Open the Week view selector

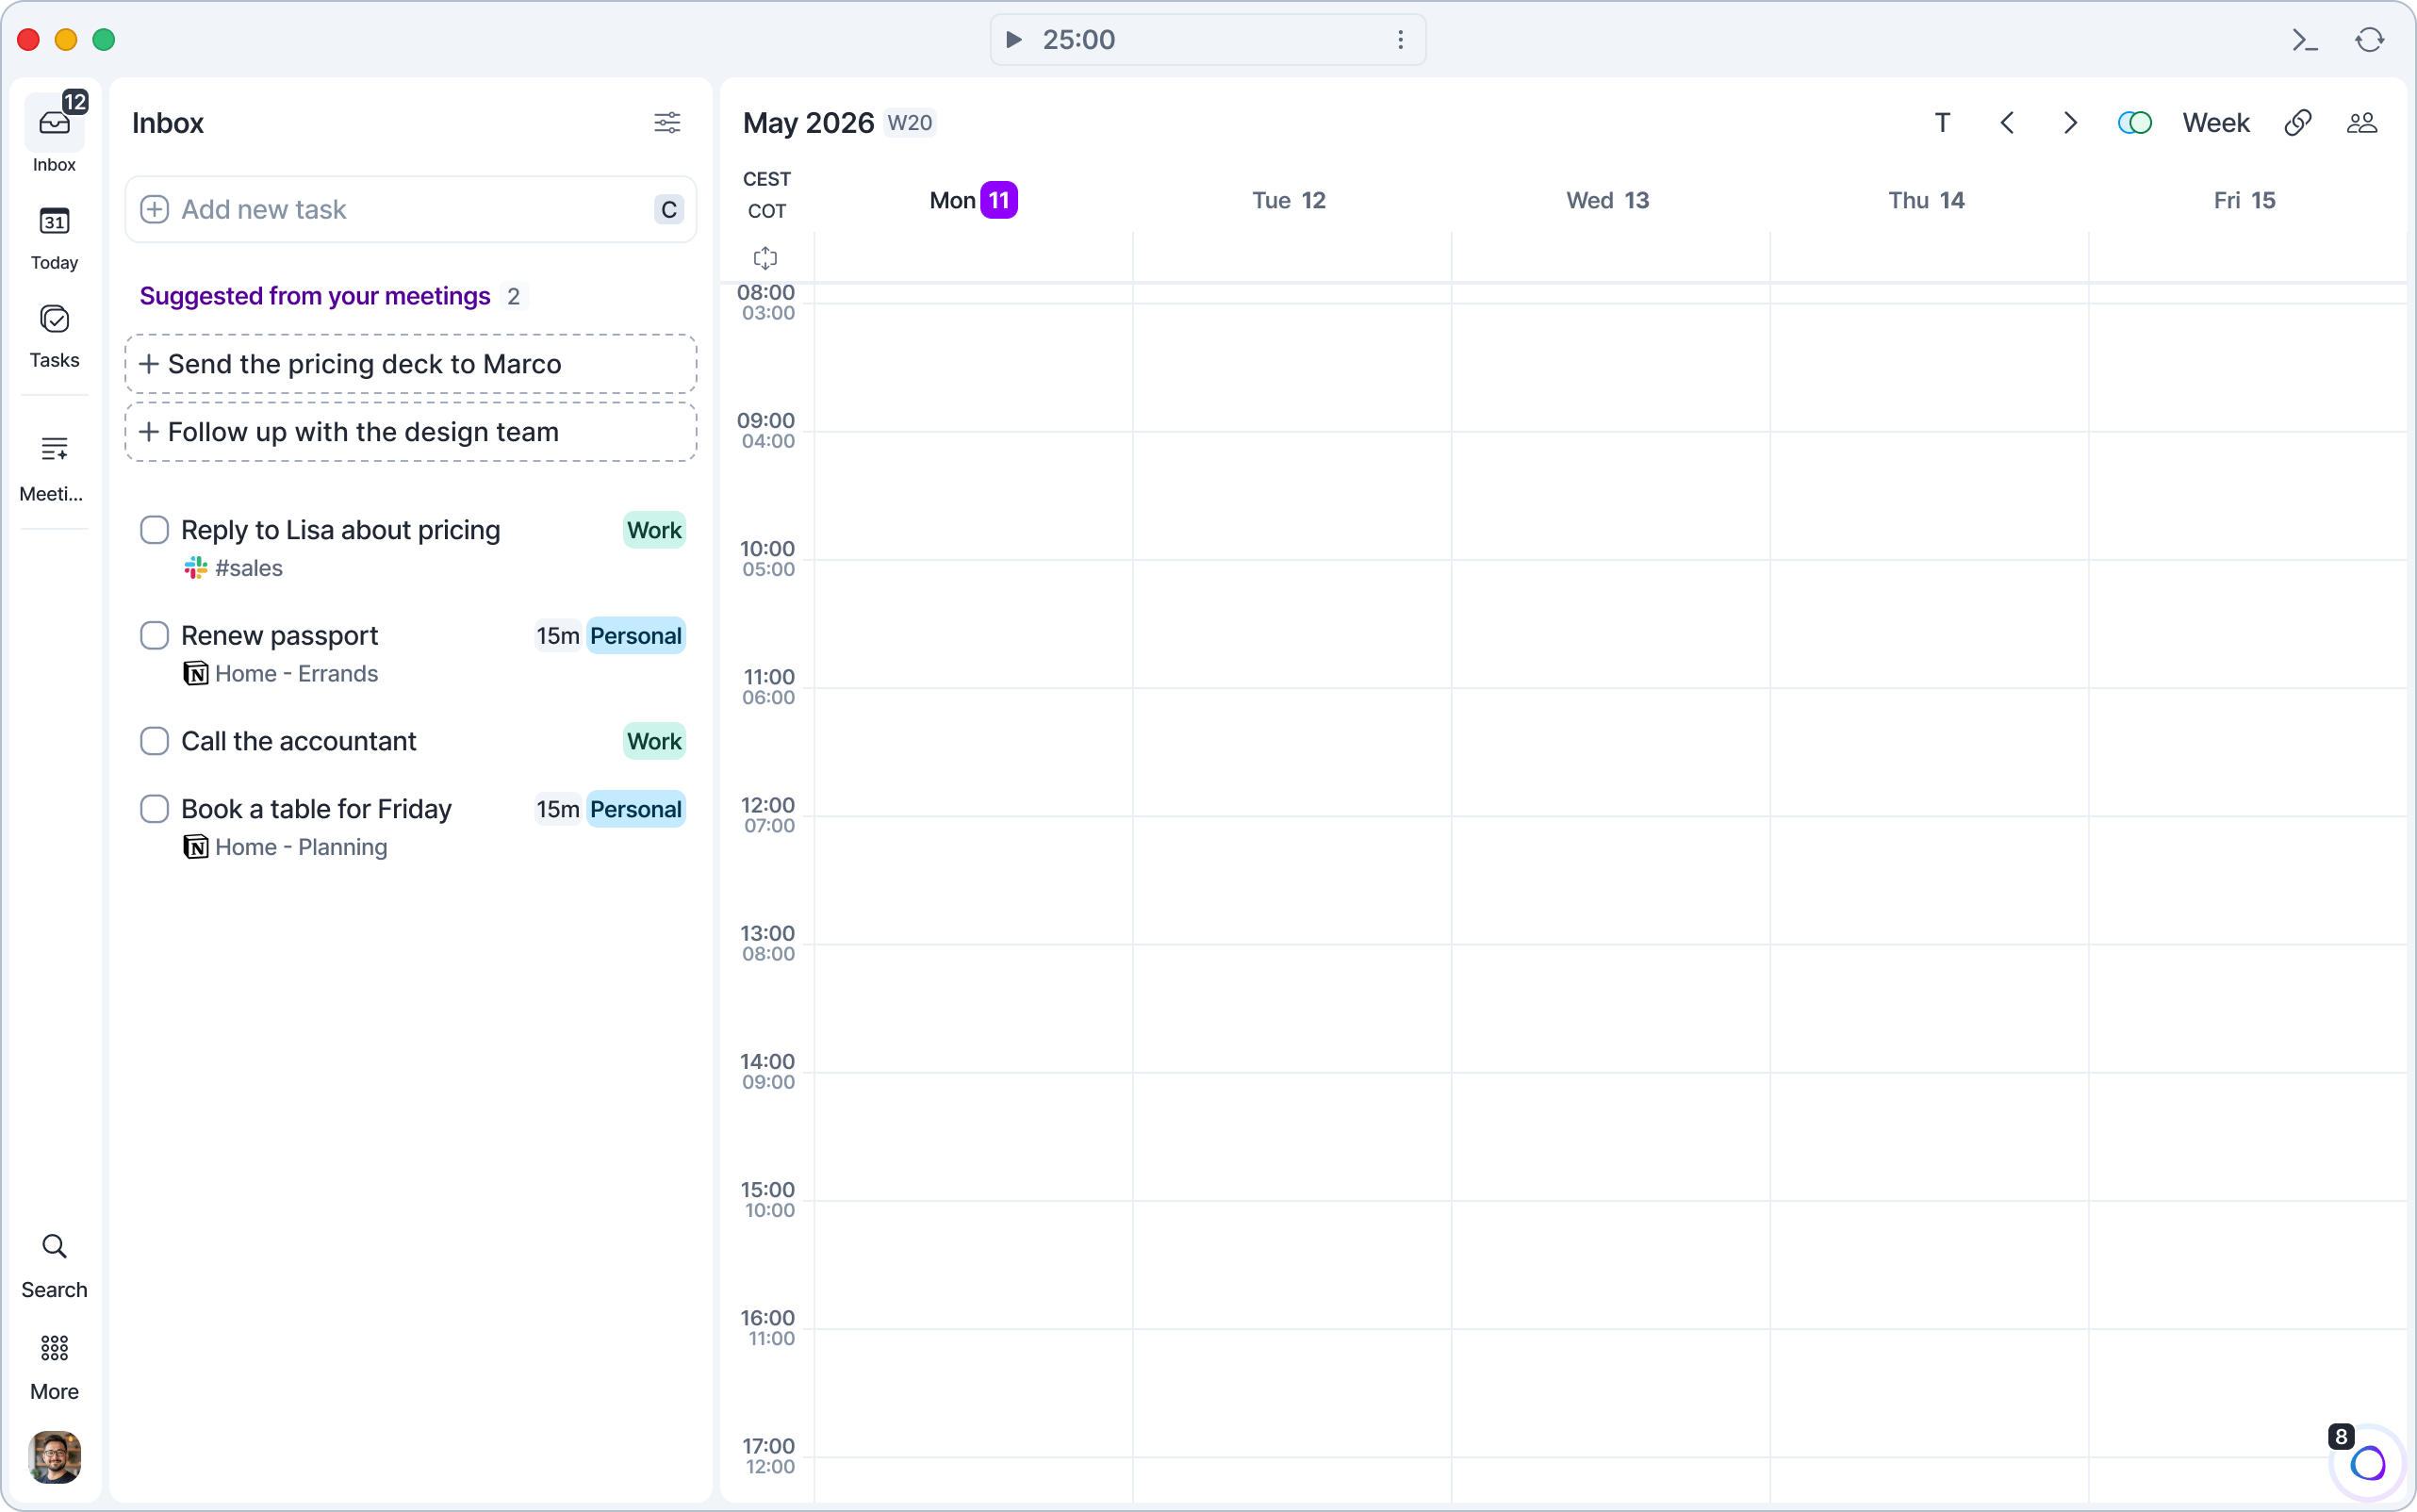coord(2215,123)
